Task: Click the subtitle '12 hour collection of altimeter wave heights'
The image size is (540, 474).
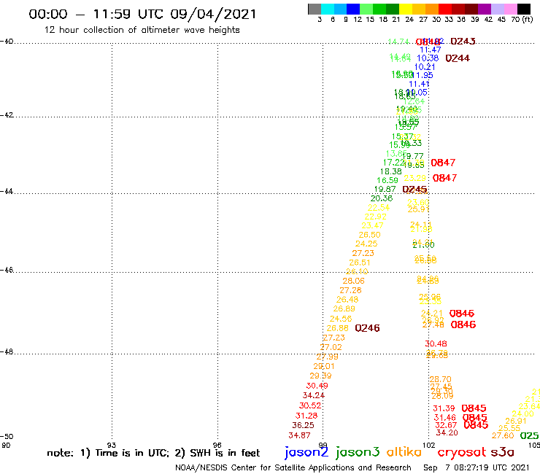Action: pos(142,30)
